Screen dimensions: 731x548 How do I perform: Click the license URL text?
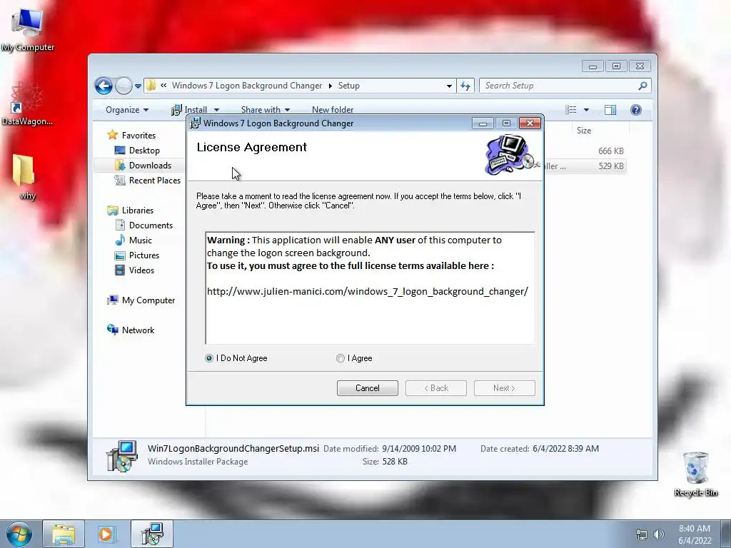tap(368, 292)
